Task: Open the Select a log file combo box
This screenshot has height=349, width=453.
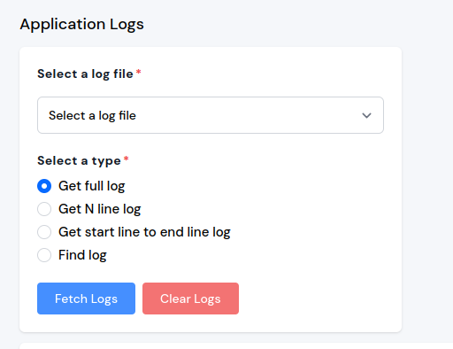Action: tap(211, 115)
